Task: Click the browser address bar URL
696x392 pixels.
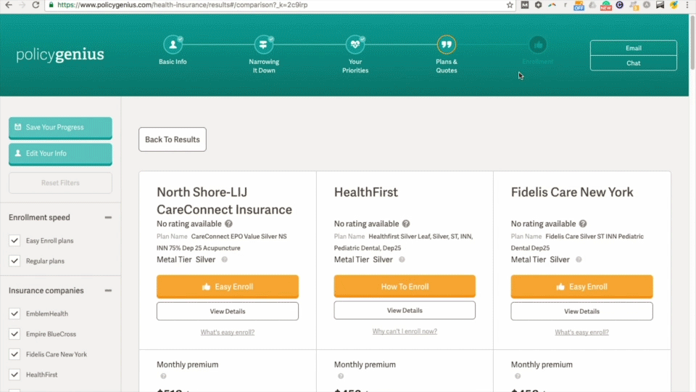Action: (183, 5)
